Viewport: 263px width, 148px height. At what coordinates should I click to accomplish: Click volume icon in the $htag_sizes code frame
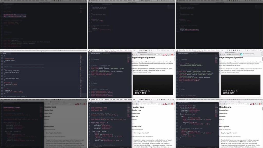pyautogui.click(x=162, y=99)
